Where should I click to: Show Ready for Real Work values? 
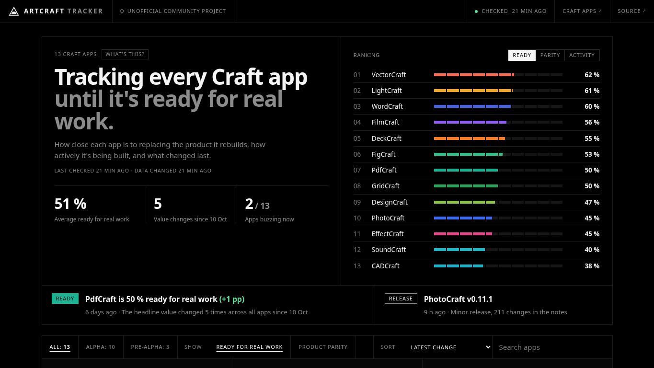(249, 347)
